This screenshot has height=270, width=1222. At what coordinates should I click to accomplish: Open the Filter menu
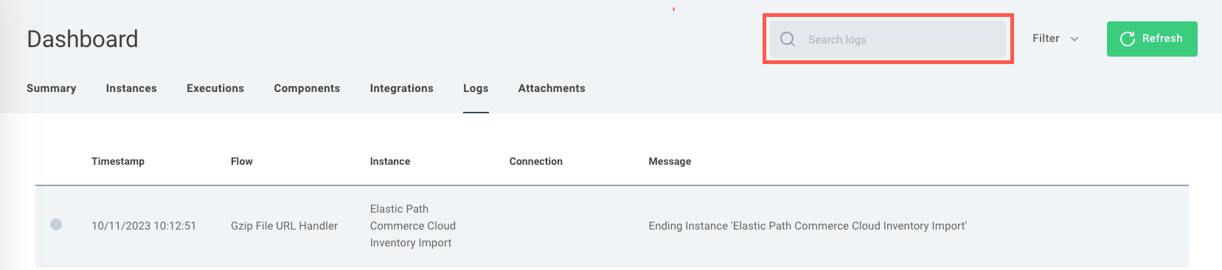pyautogui.click(x=1055, y=38)
